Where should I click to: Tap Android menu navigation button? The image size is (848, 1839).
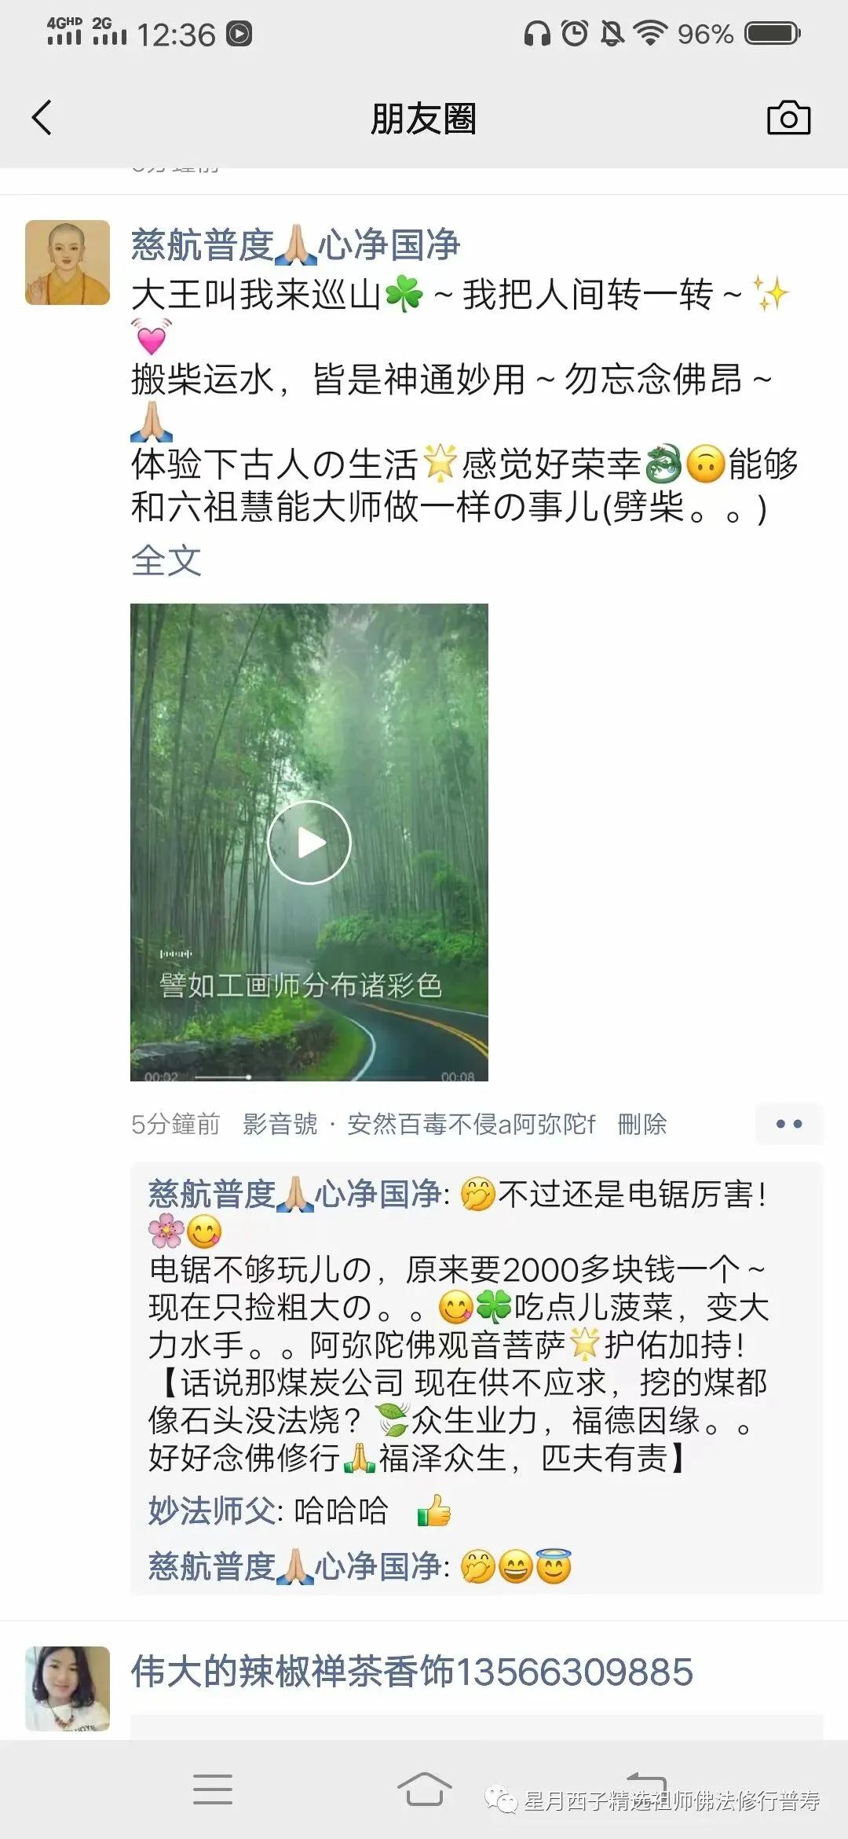click(x=213, y=1789)
